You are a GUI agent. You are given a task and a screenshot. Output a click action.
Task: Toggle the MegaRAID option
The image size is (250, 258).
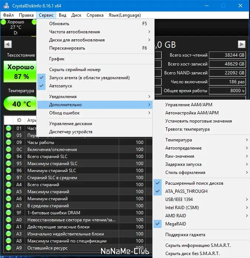pyautogui.click(x=202, y=224)
